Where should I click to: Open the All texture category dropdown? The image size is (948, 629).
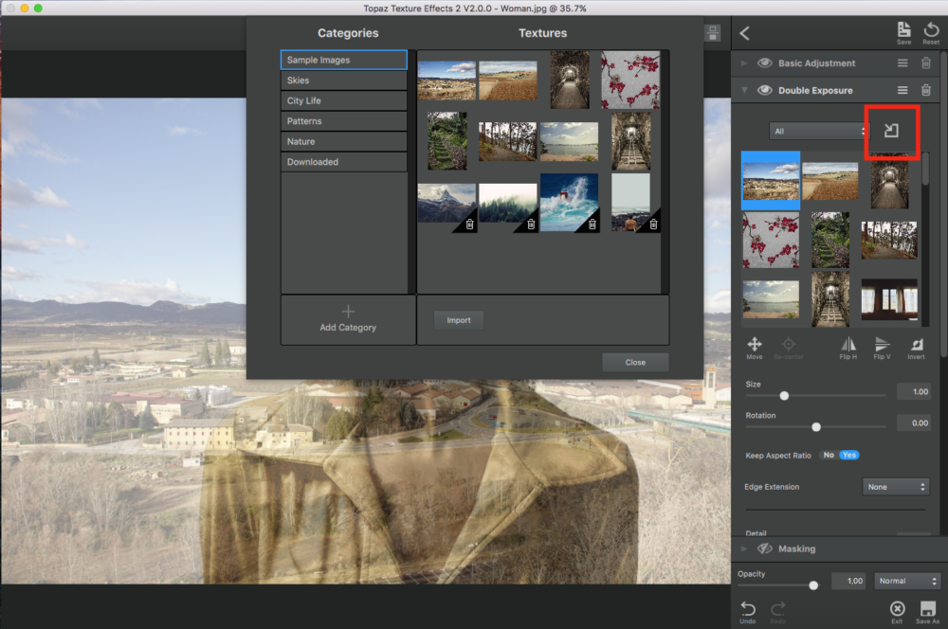point(819,131)
